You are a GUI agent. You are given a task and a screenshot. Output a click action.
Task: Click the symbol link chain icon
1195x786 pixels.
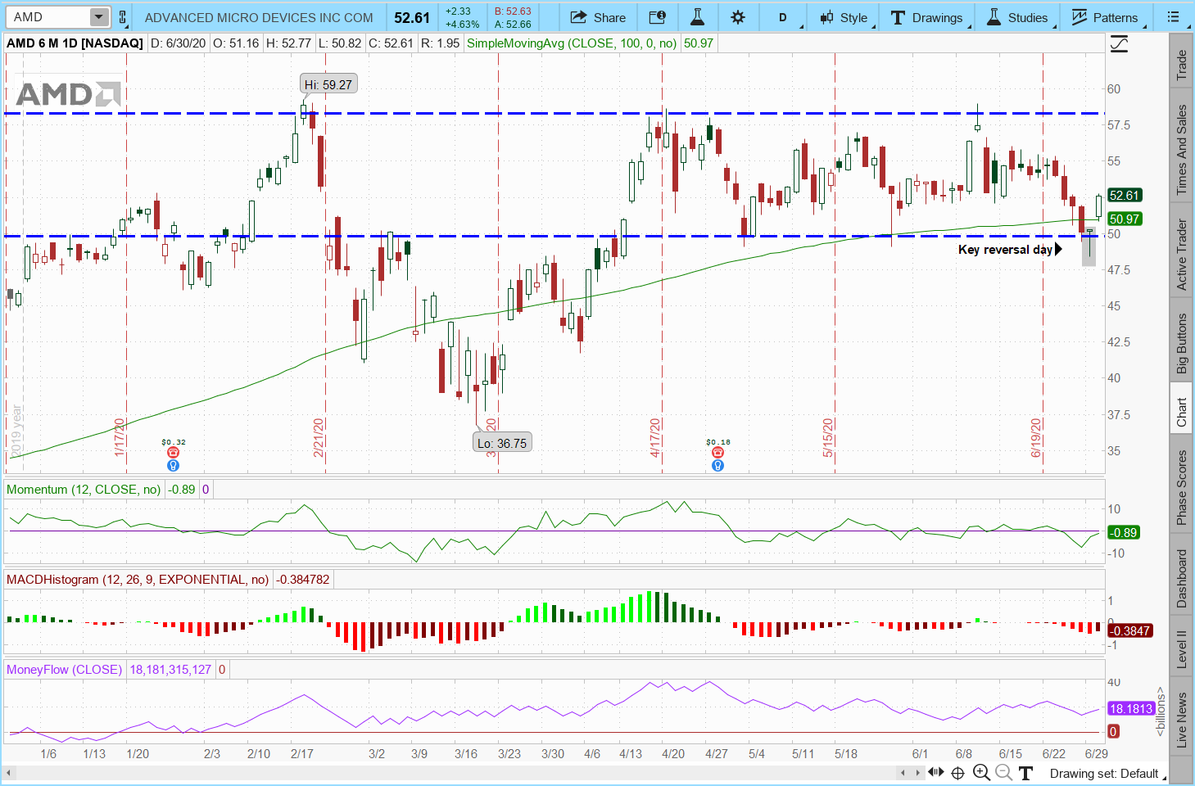point(123,17)
